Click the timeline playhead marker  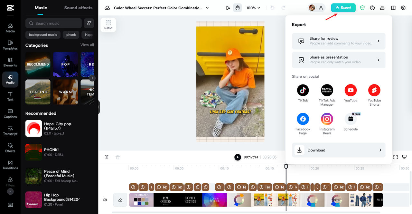[286, 166]
